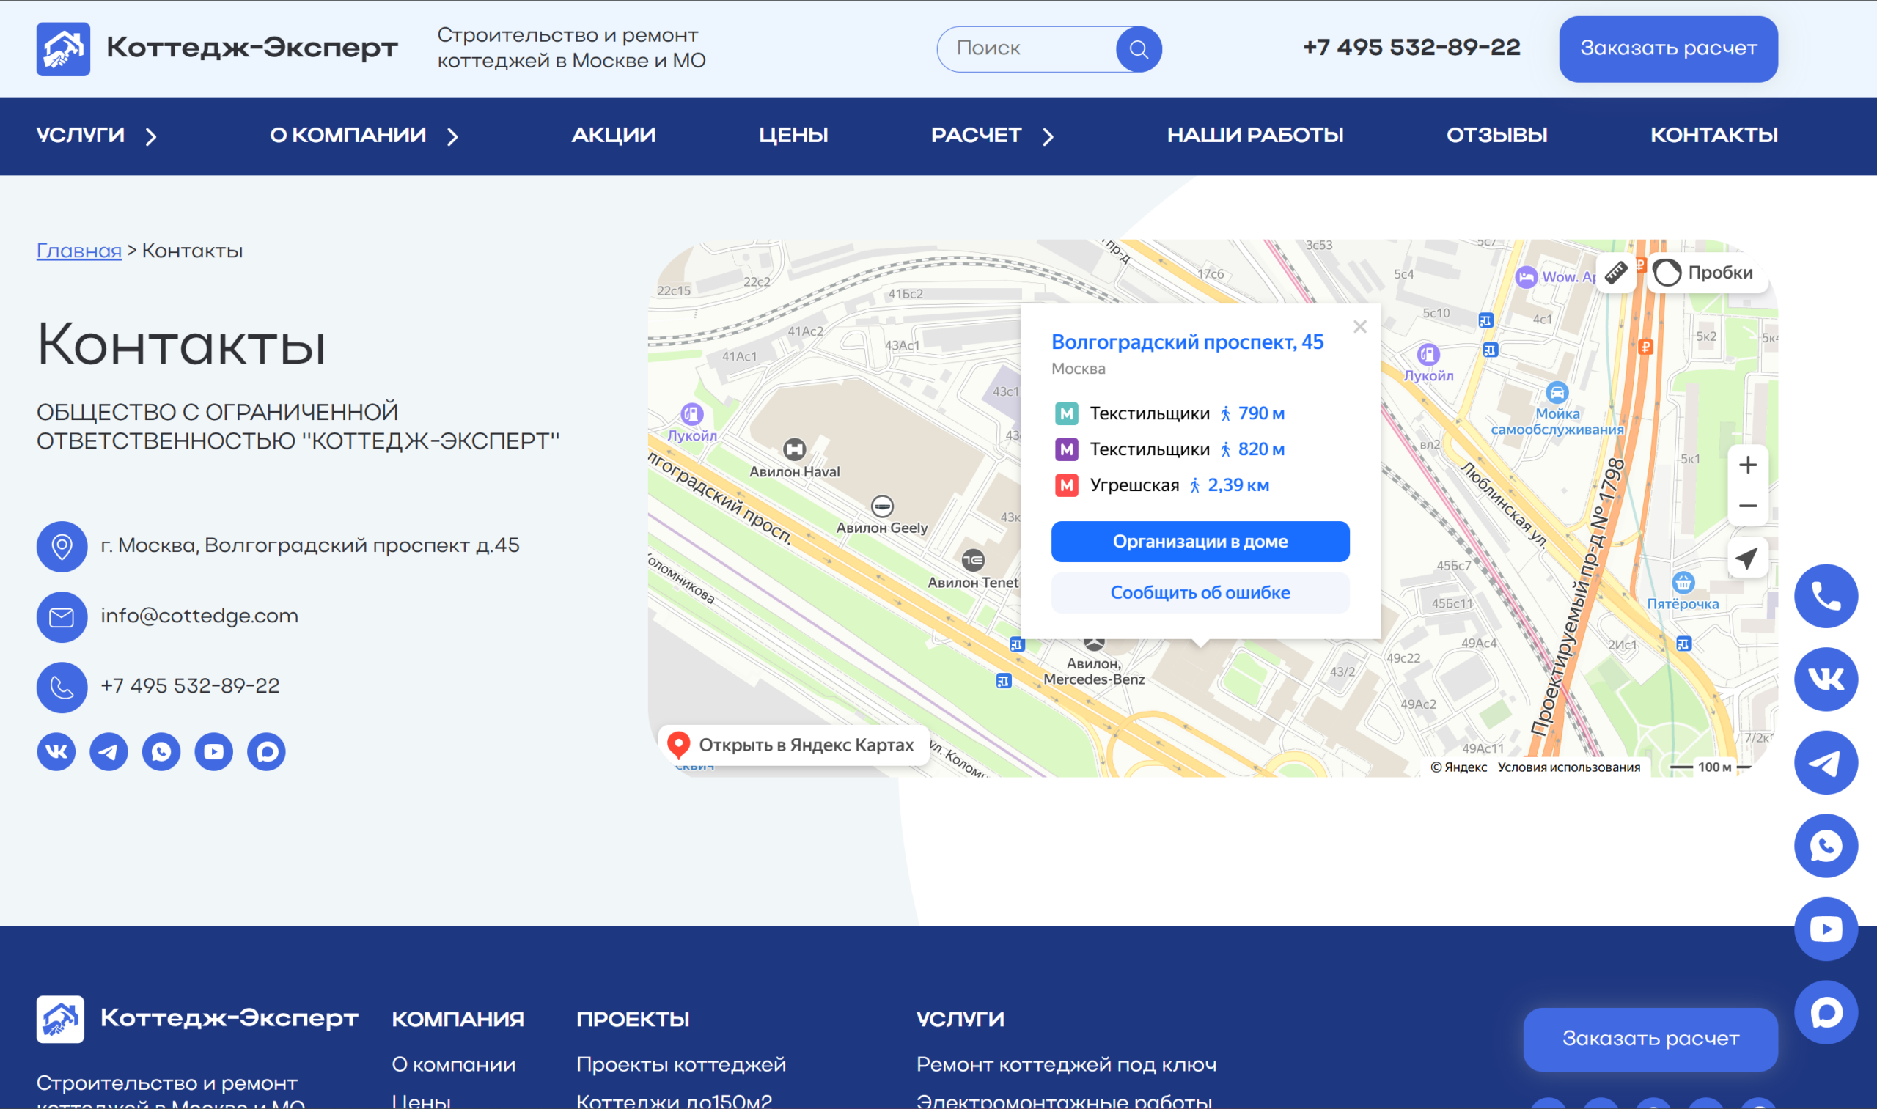Image resolution: width=1877 pixels, height=1109 pixels.
Task: Open the Наши работы menu item
Action: [1255, 136]
